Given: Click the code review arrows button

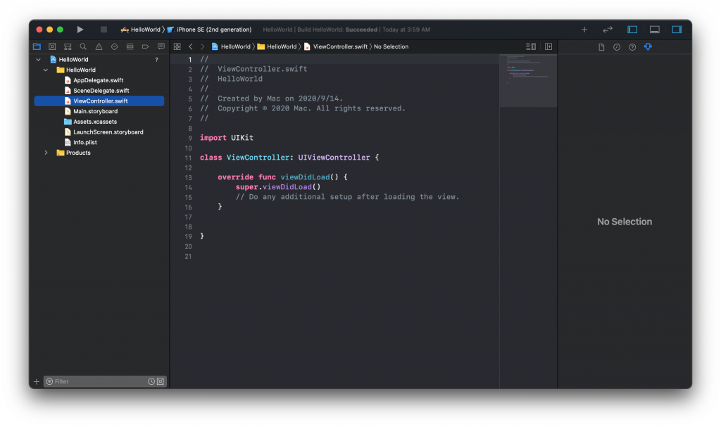Looking at the screenshot, I should tap(608, 30).
